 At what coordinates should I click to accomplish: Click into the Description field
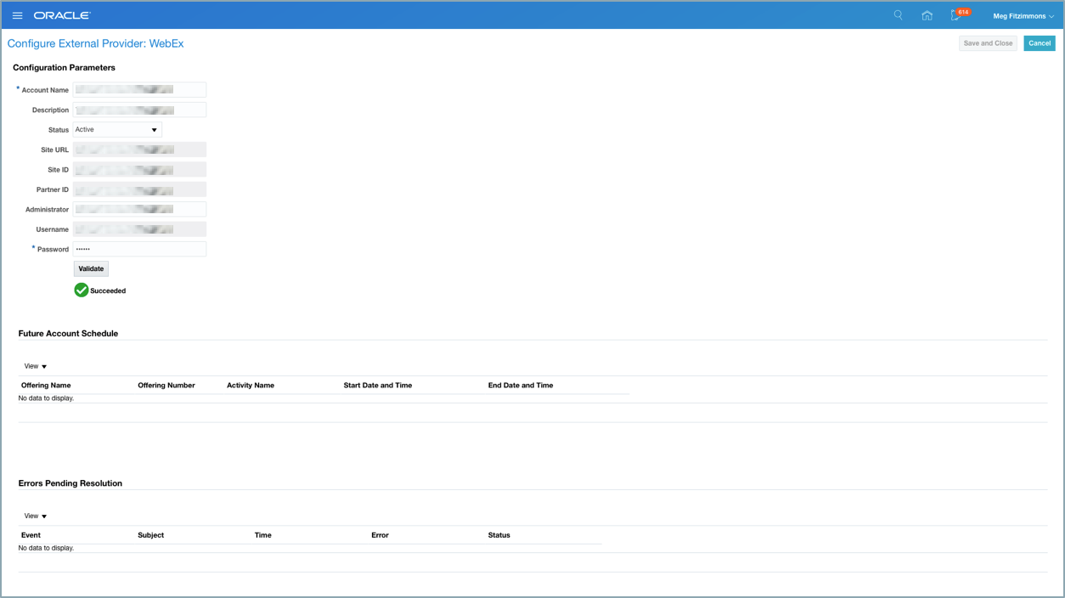[x=139, y=110]
